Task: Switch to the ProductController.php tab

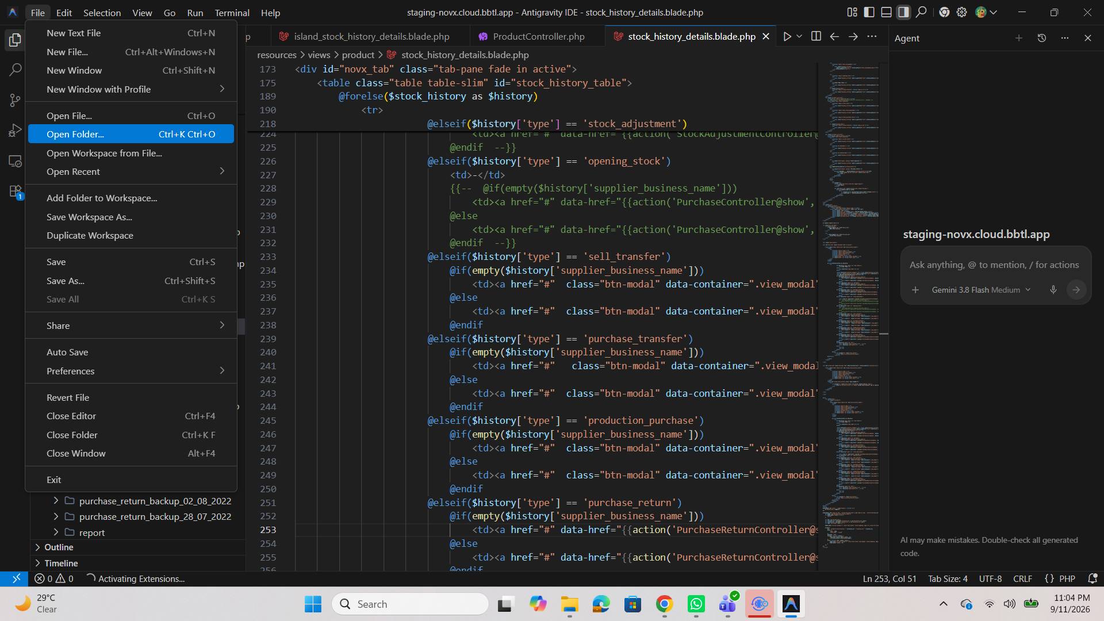Action: (538, 36)
